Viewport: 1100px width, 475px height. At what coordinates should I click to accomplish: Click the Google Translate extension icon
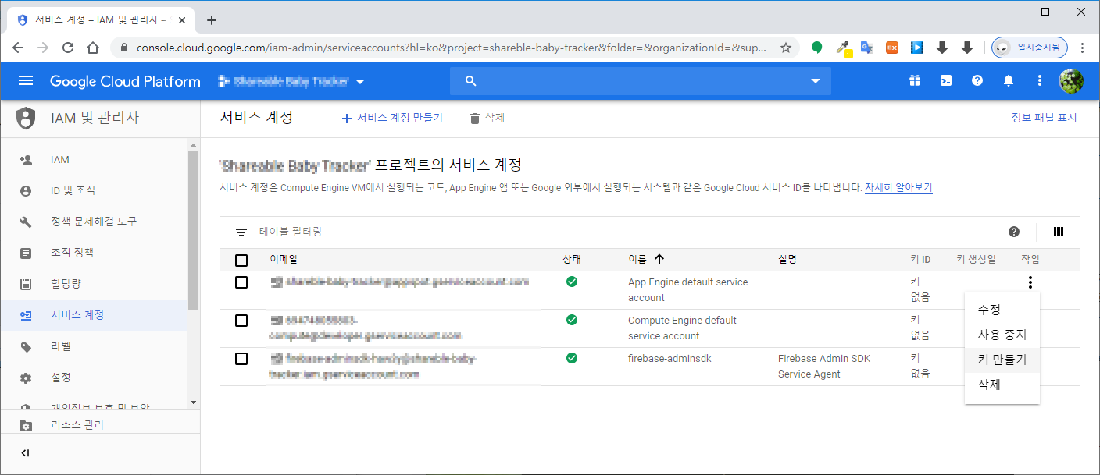point(866,48)
